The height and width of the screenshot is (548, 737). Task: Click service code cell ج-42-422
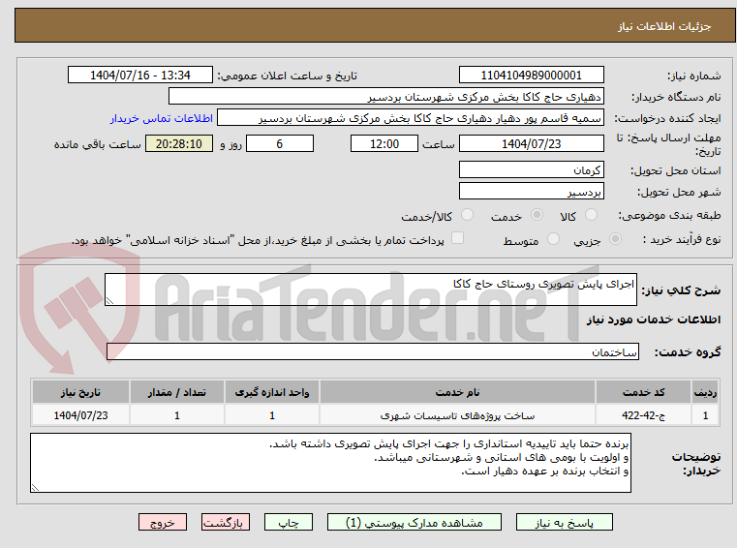pyautogui.click(x=643, y=415)
